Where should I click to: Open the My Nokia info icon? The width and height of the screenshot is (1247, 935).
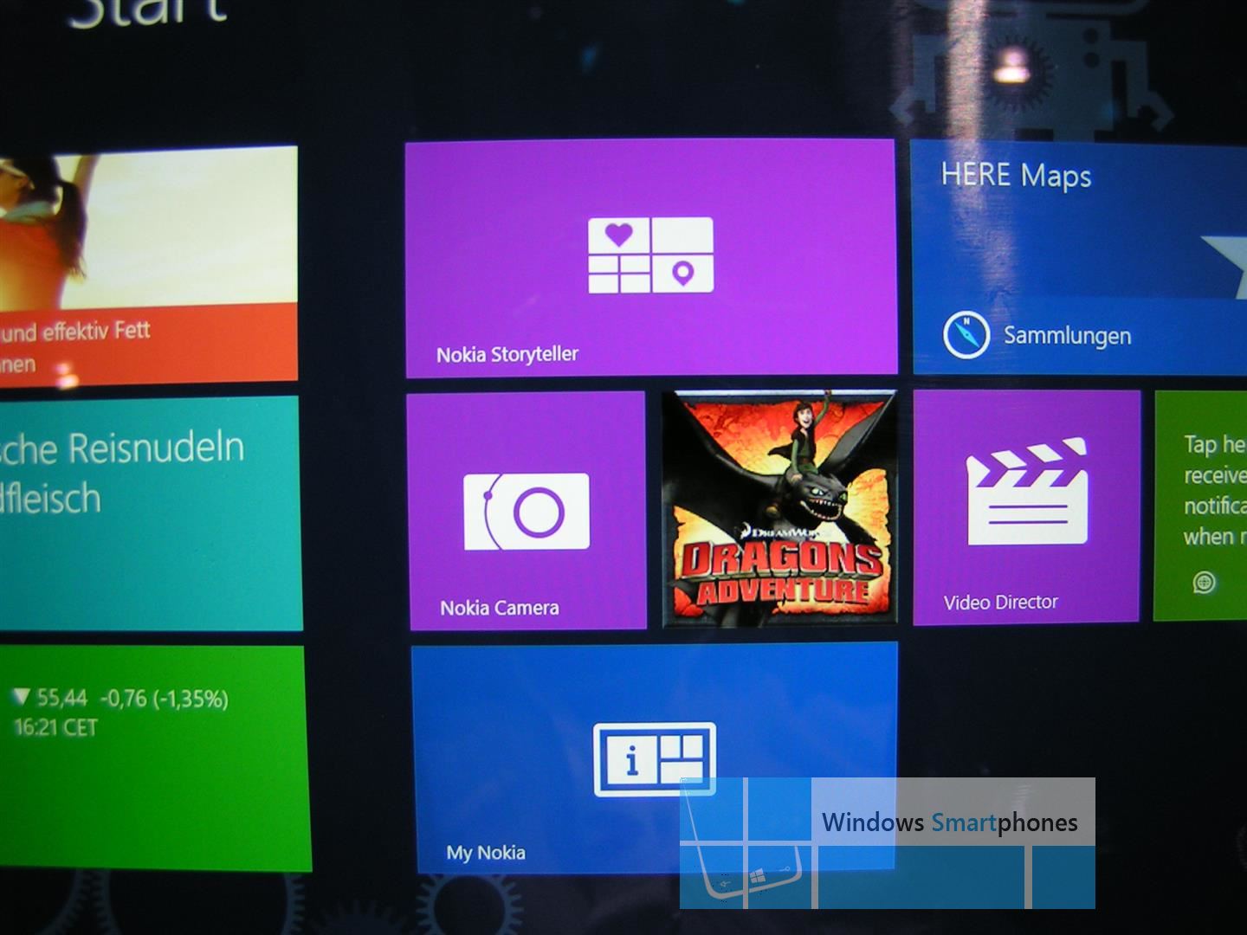[656, 759]
